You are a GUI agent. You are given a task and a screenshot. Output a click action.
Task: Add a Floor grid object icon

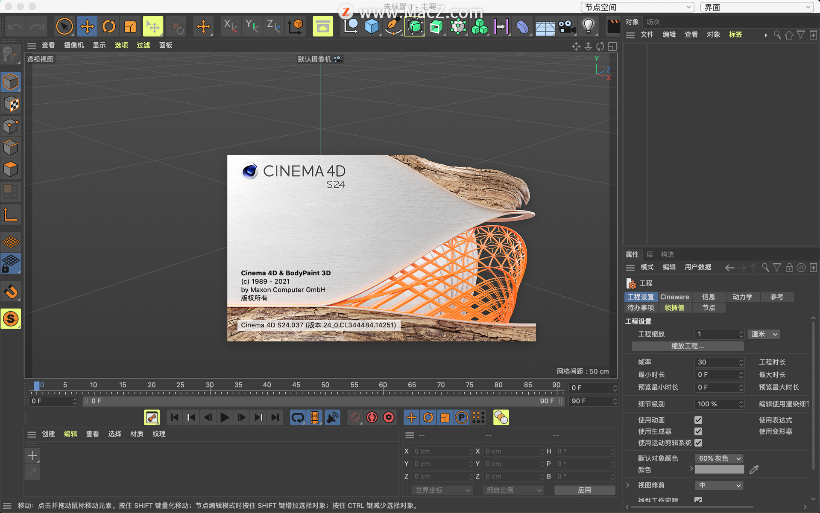point(545,27)
